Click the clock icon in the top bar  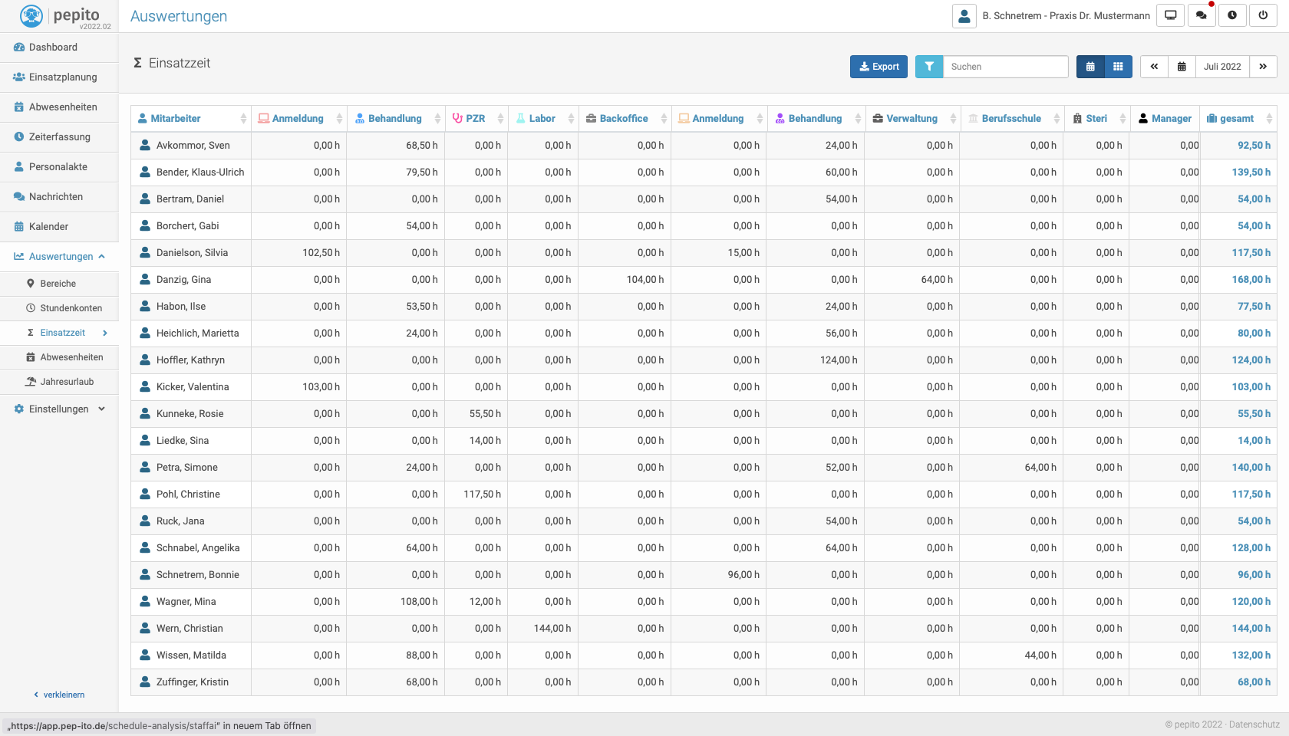pyautogui.click(x=1231, y=15)
